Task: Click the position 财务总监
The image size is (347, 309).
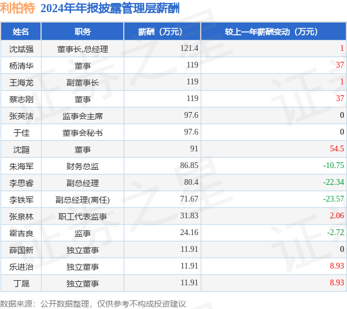Action: pyautogui.click(x=83, y=166)
